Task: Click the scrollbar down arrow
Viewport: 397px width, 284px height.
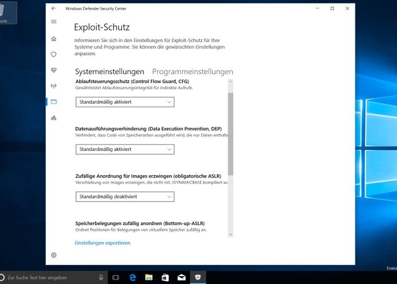Action: 231,235
